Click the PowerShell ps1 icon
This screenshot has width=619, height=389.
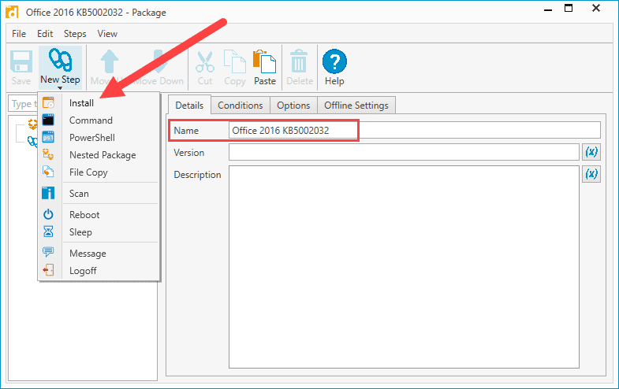48,137
